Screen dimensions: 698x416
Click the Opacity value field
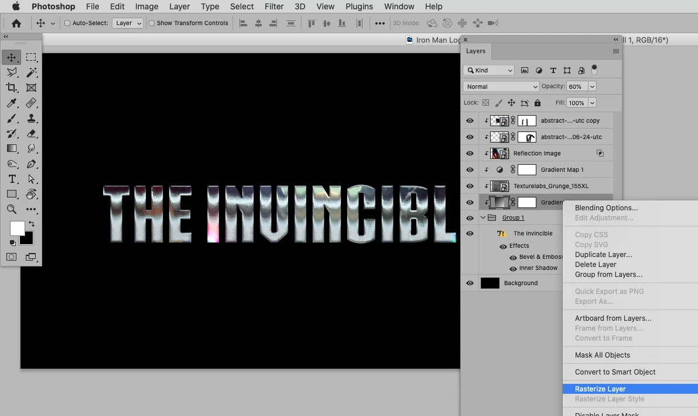point(577,86)
